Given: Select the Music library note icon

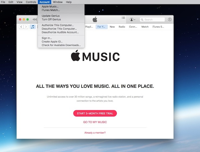Looking at the screenshot, I should [x=33, y=27].
